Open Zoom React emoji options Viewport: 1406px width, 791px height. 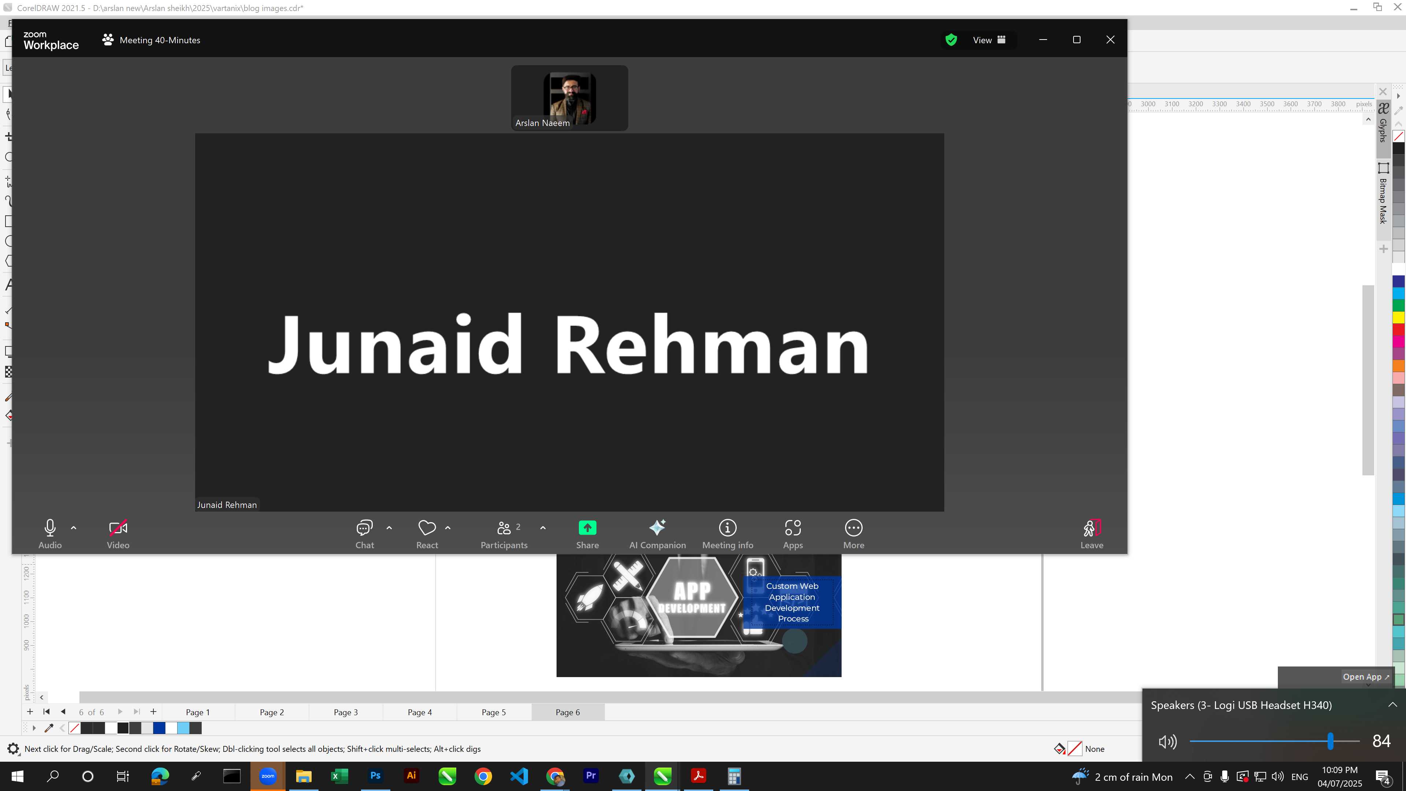click(x=427, y=534)
